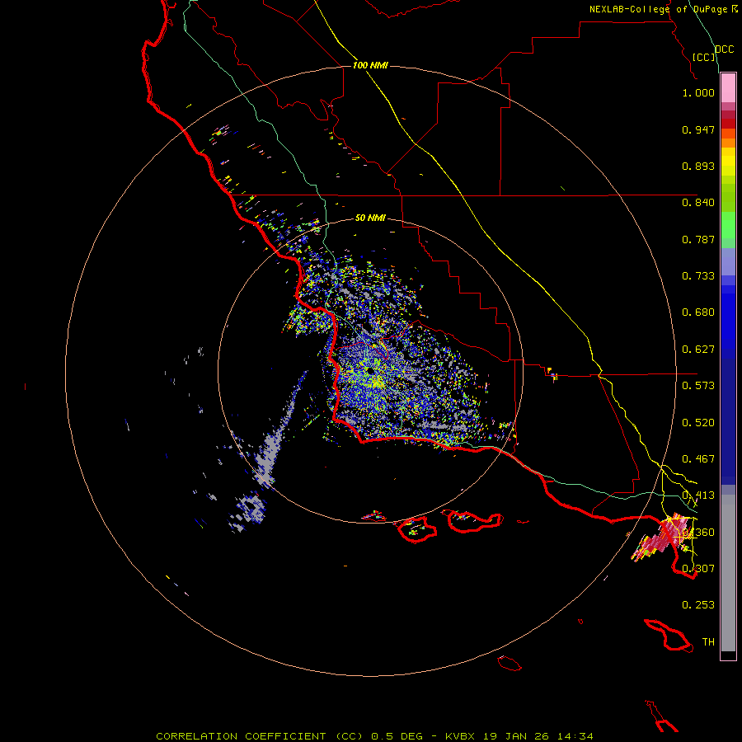Click the 0.947 legend value
742x742 pixels.
(698, 129)
